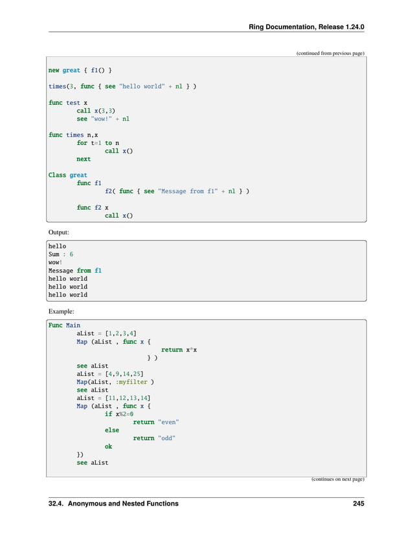
Task: Click the 'func f1' line in Class great
Action: tap(89, 183)
